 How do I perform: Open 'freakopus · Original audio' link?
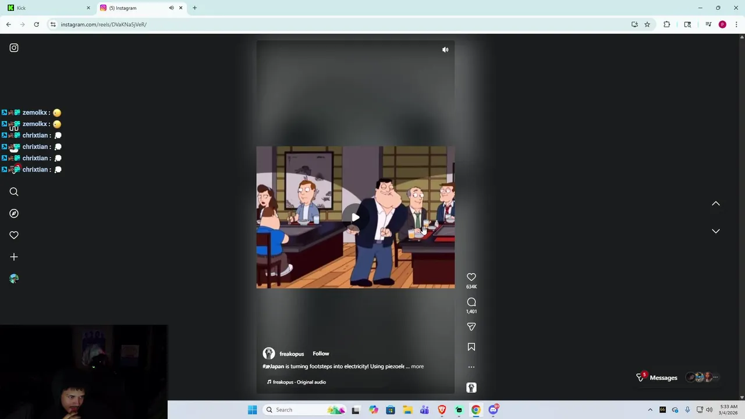pyautogui.click(x=299, y=382)
